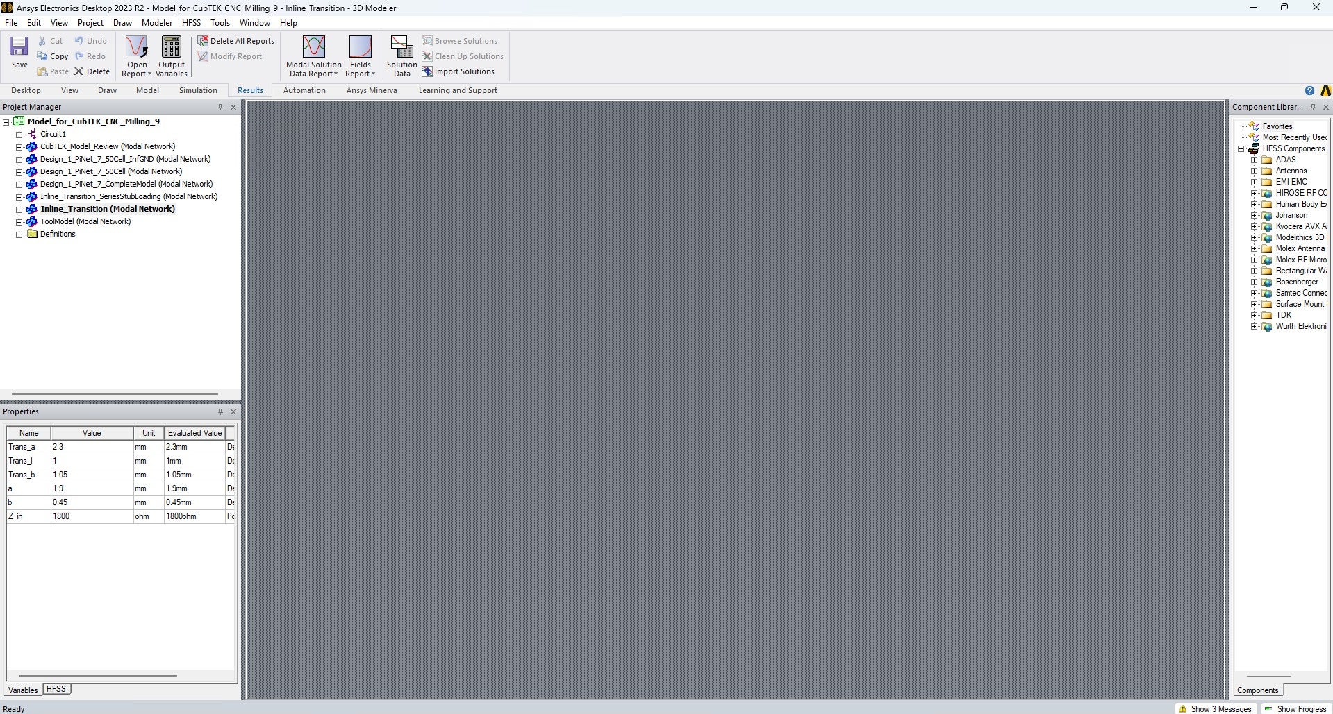Click the Favorites star icon
Image resolution: width=1333 pixels, height=714 pixels.
1254,126
